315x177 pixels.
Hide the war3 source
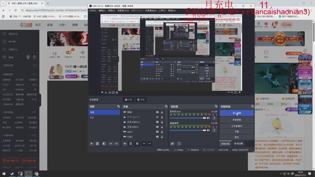(x=157, y=132)
